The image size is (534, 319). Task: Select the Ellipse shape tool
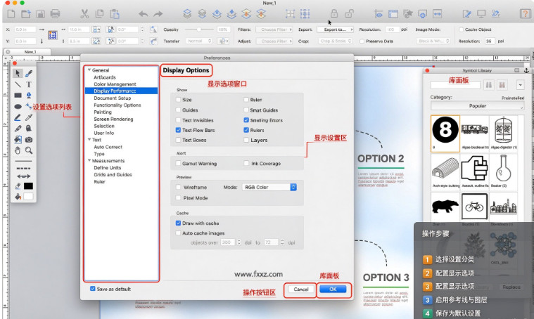(x=18, y=106)
